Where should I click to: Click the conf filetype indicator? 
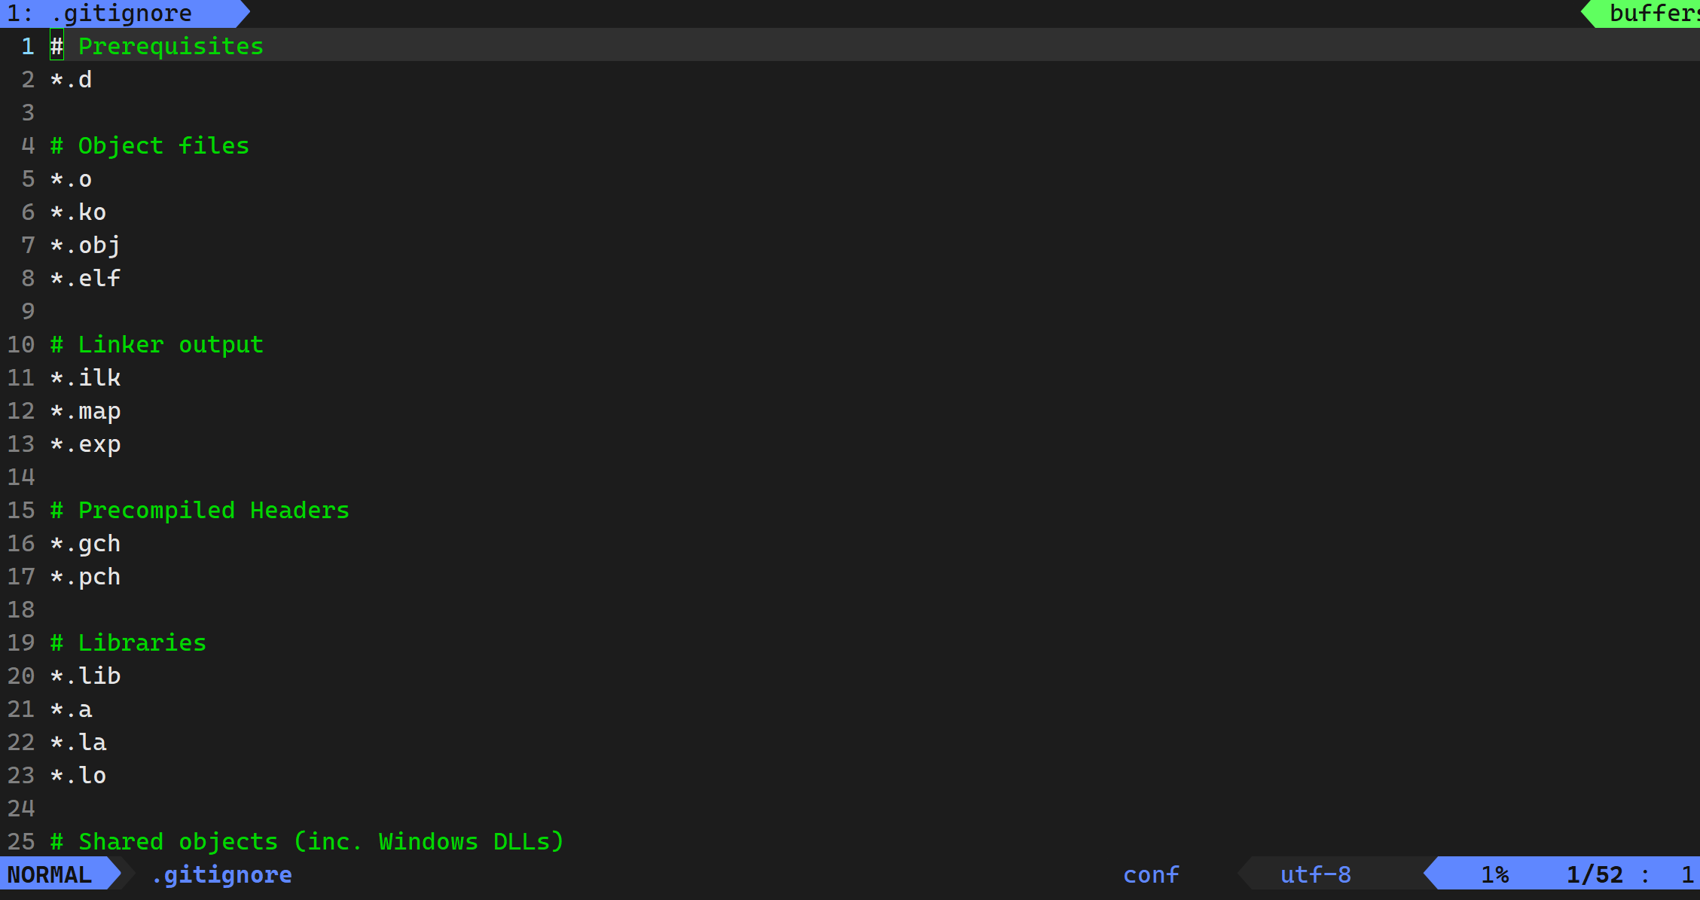click(1151, 874)
